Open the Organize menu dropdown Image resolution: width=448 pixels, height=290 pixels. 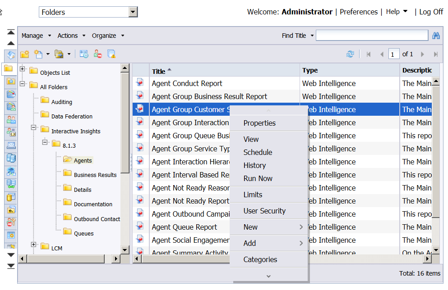[108, 36]
